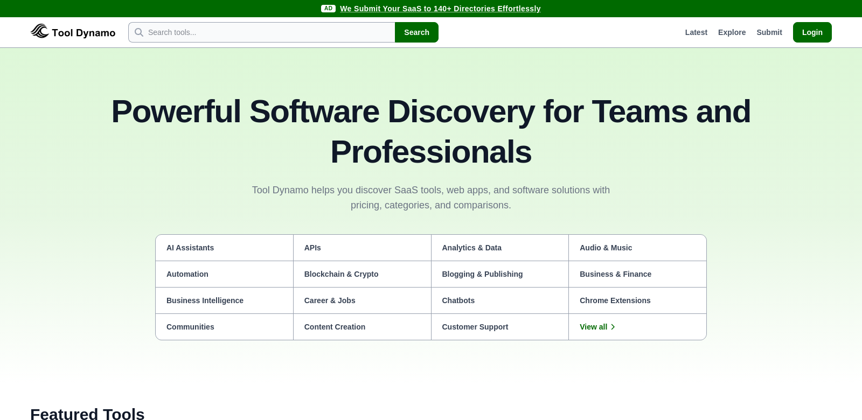Focus the Search tools input field
The width and height of the screenshot is (862, 420).
[262, 32]
